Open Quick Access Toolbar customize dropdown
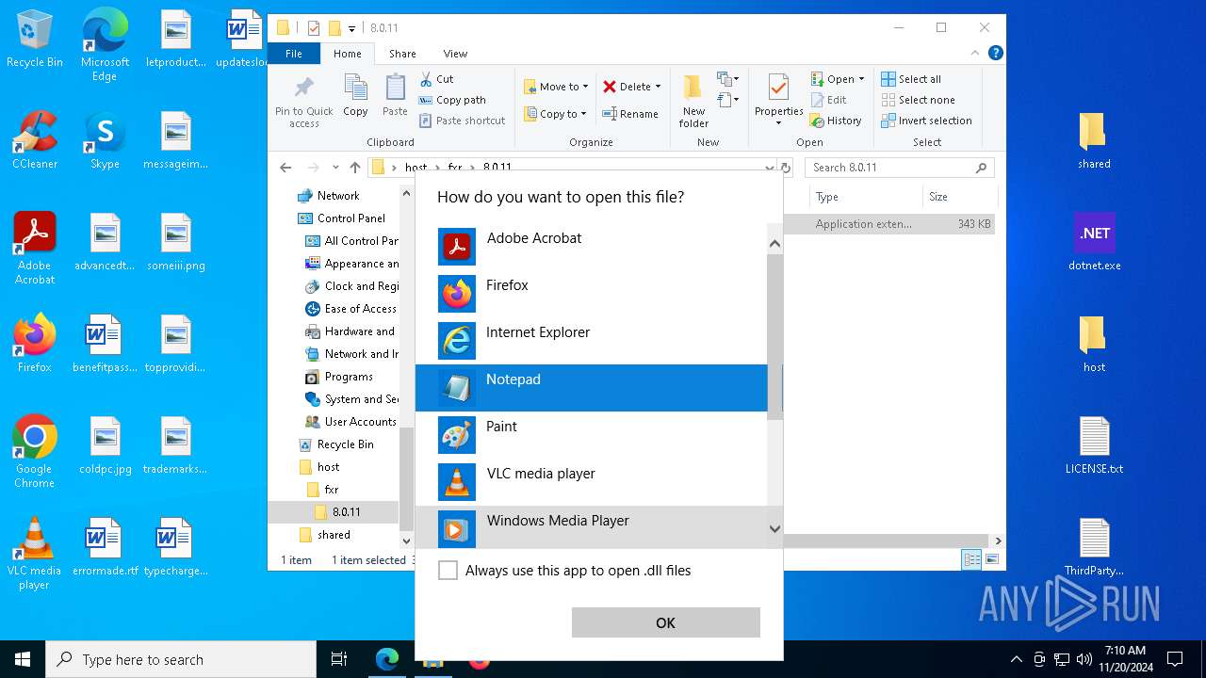This screenshot has height=678, width=1206. pyautogui.click(x=351, y=28)
